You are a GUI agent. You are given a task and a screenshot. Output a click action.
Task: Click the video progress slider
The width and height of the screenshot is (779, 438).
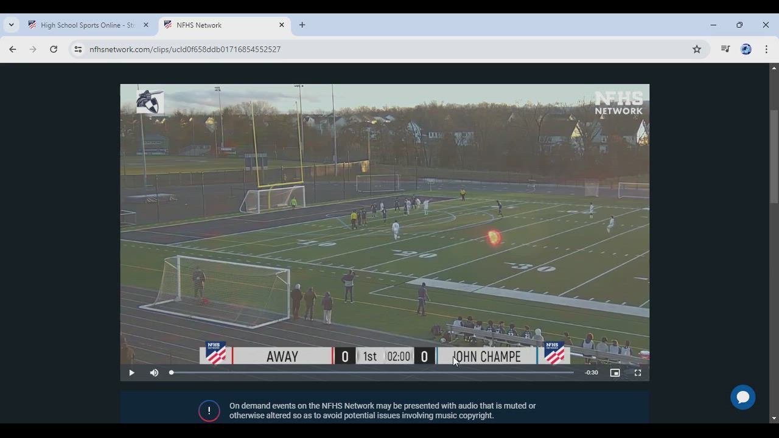(371, 372)
